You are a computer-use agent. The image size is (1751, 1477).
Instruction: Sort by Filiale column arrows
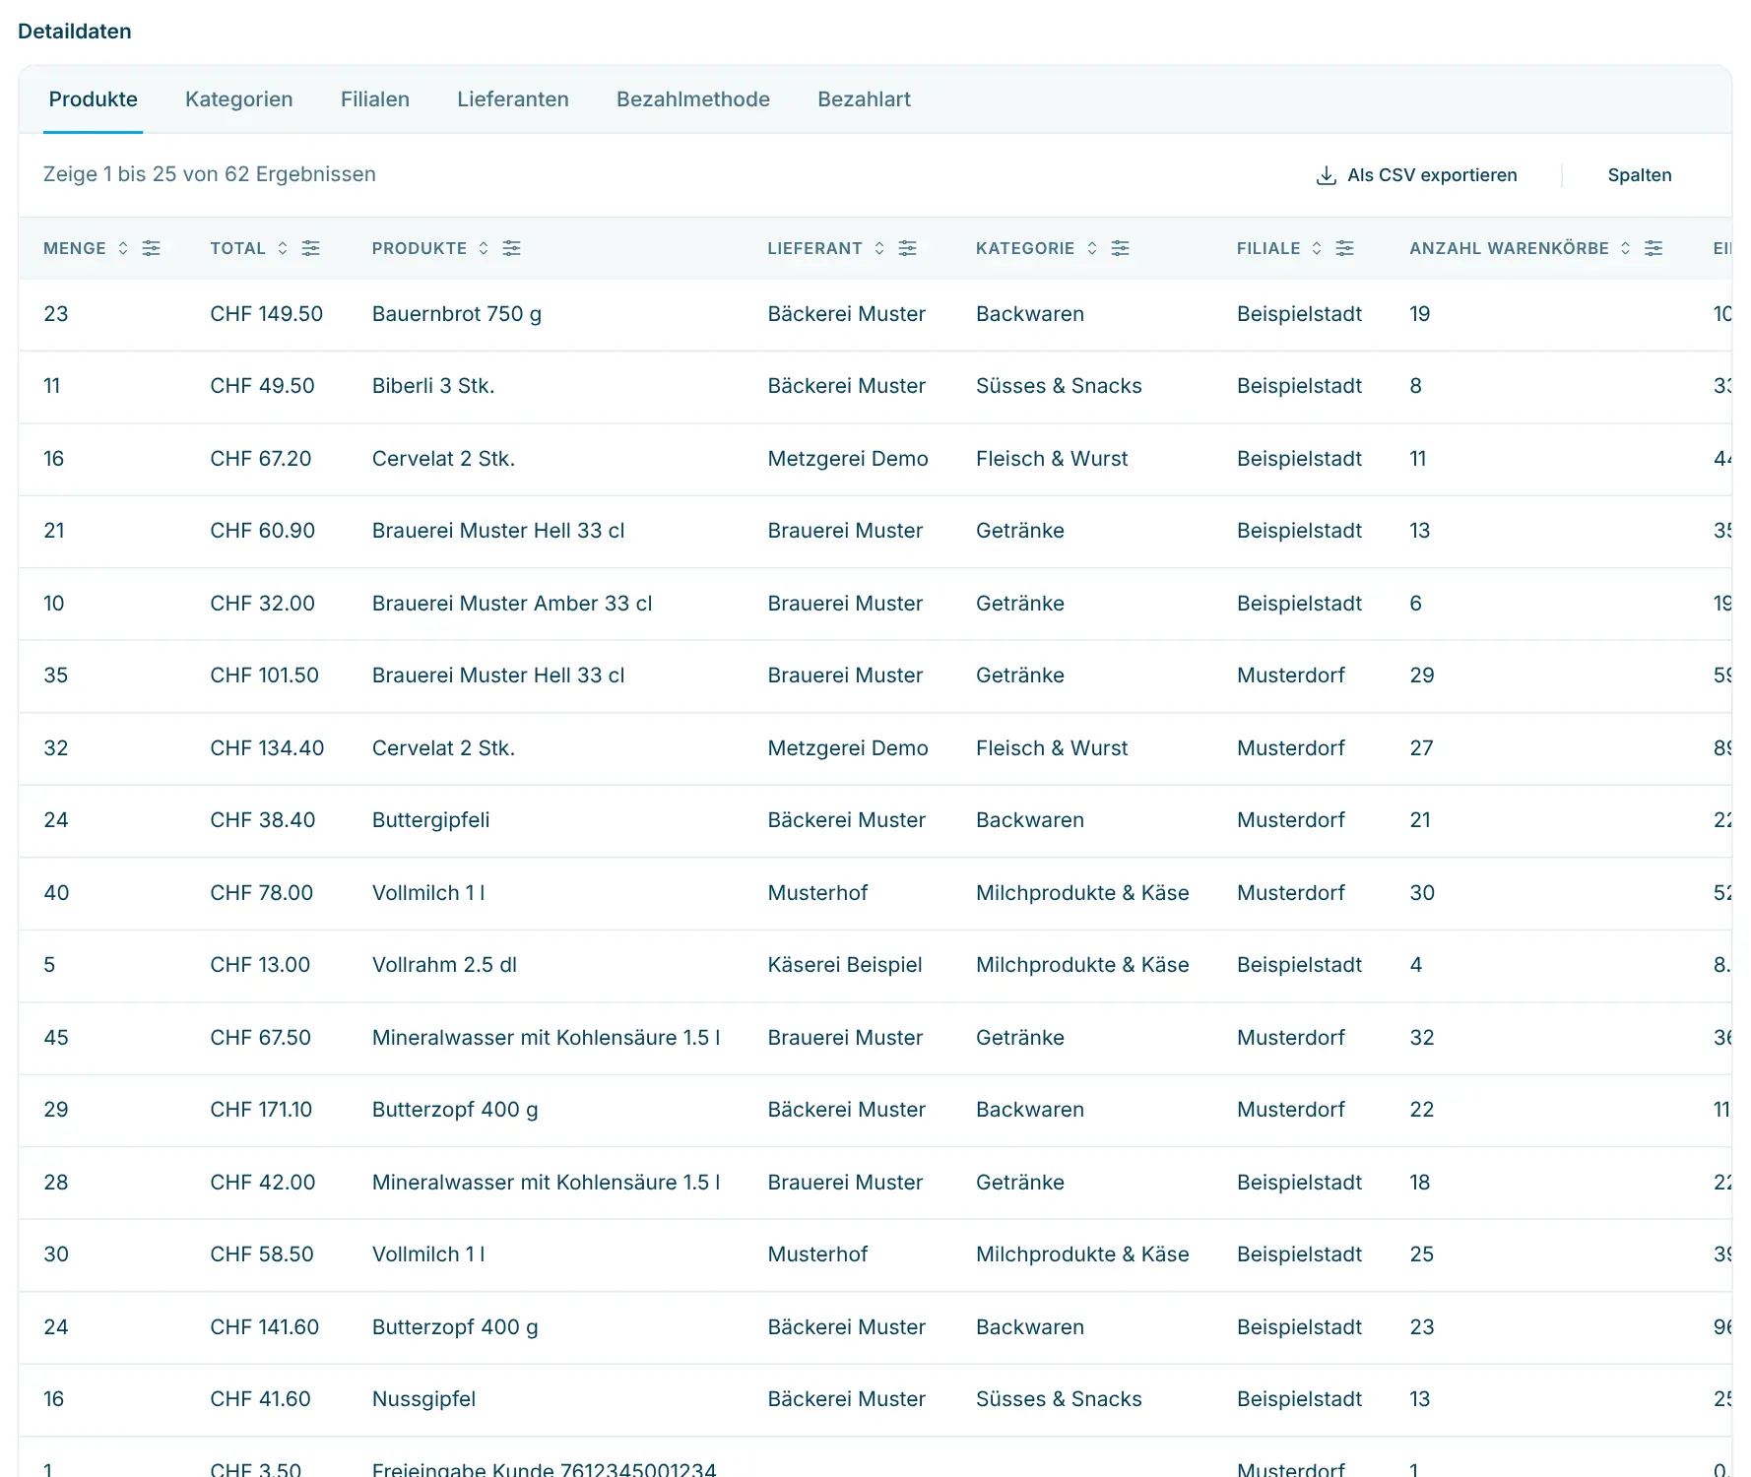click(x=1317, y=248)
